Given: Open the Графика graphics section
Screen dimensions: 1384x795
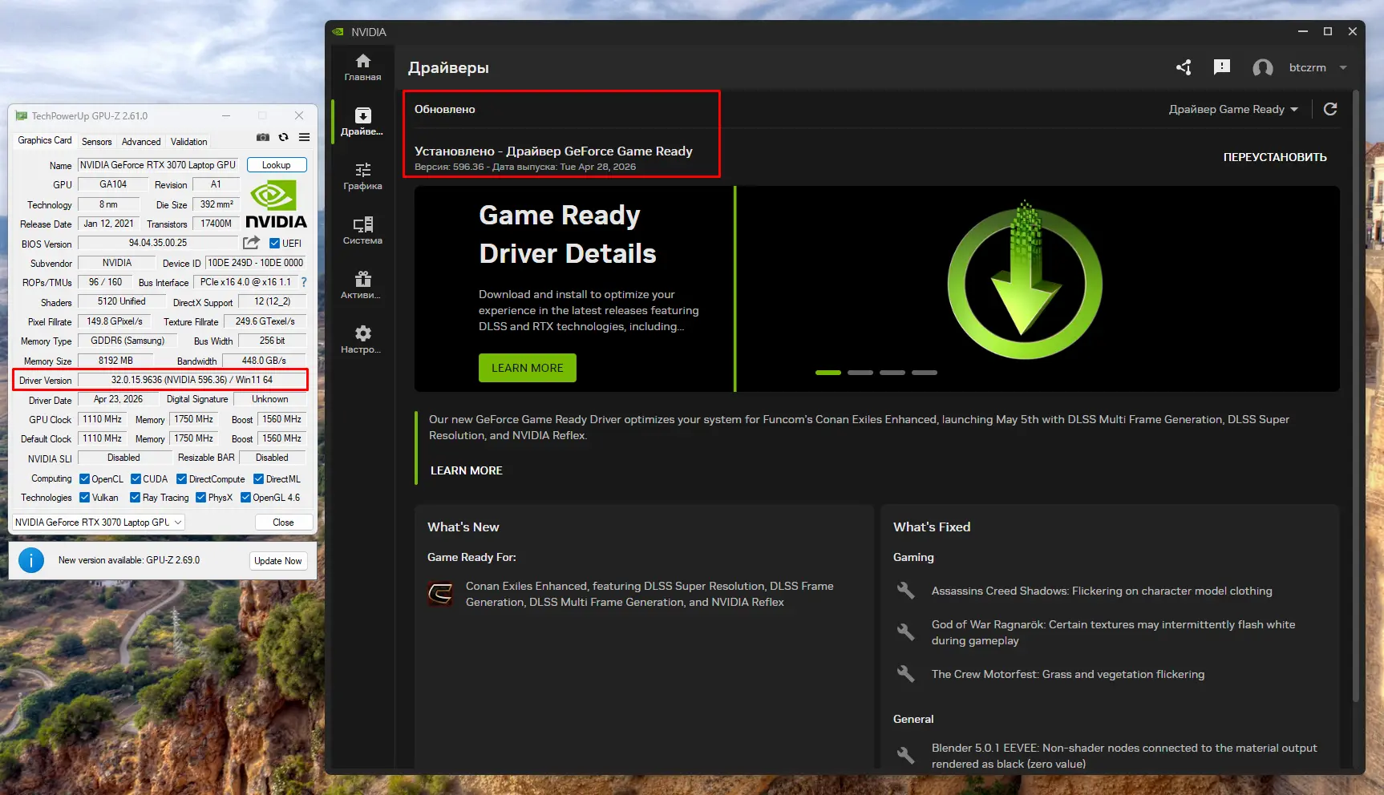Looking at the screenshot, I should pyautogui.click(x=362, y=176).
